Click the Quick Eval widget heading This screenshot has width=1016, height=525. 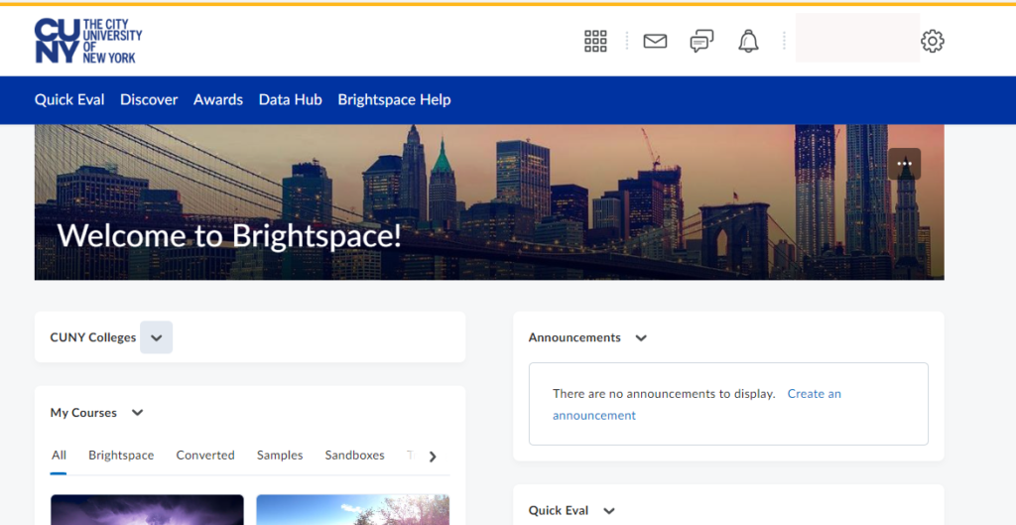coord(559,511)
